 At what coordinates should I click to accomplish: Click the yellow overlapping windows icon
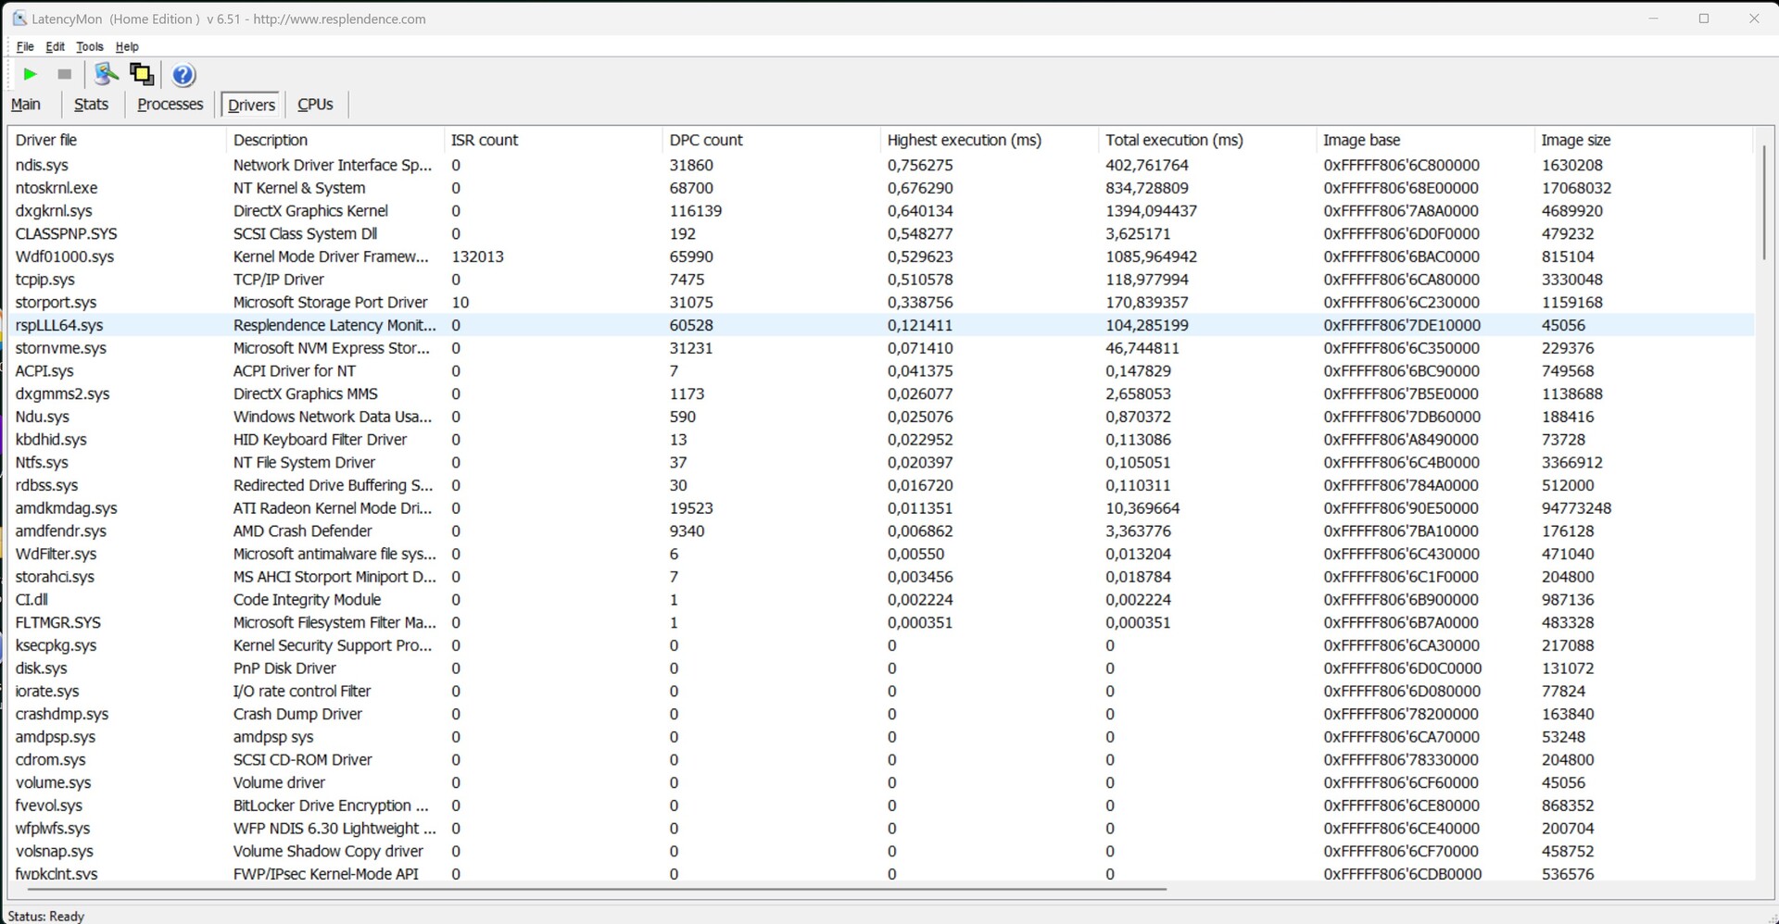(142, 74)
